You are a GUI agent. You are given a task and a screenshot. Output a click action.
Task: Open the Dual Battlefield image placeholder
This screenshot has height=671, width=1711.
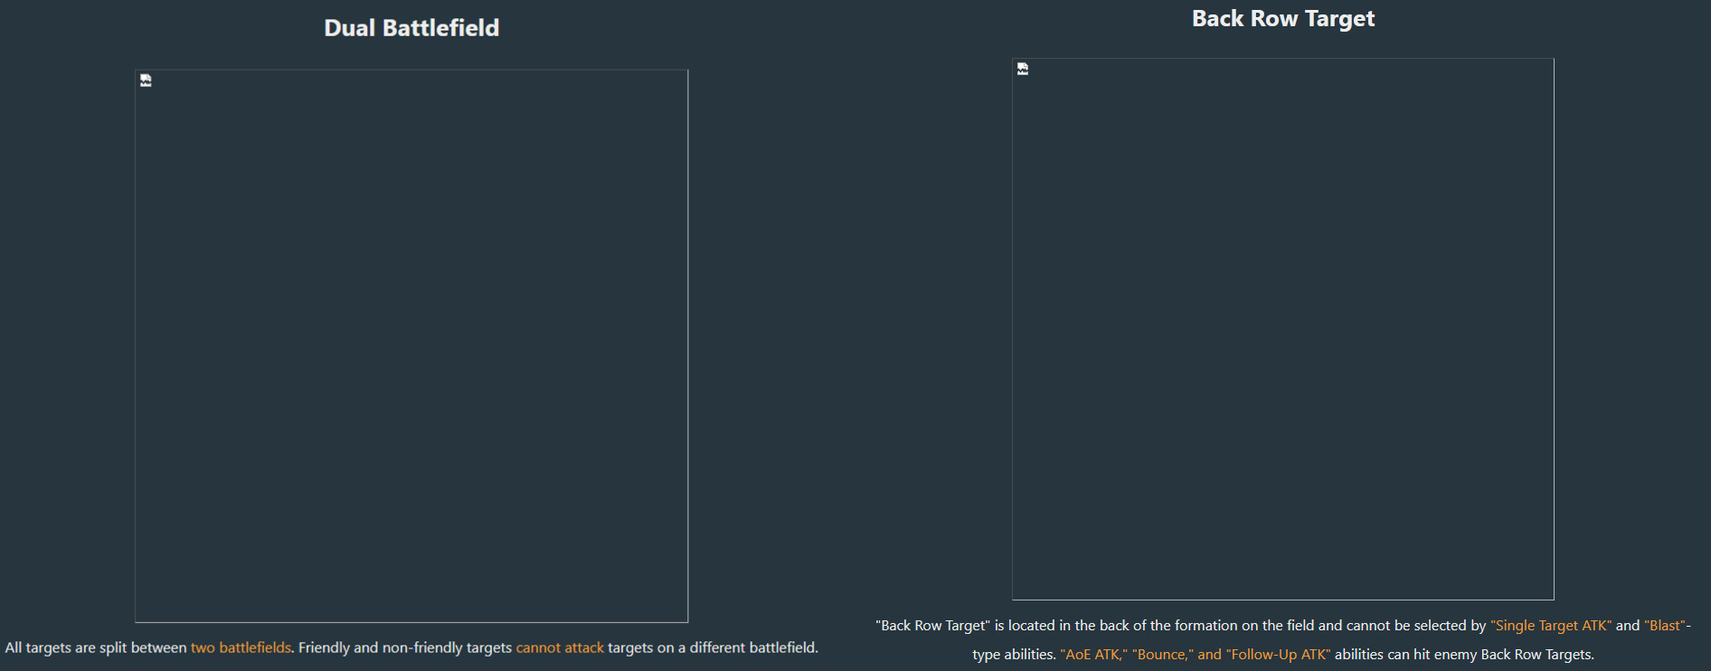click(411, 346)
